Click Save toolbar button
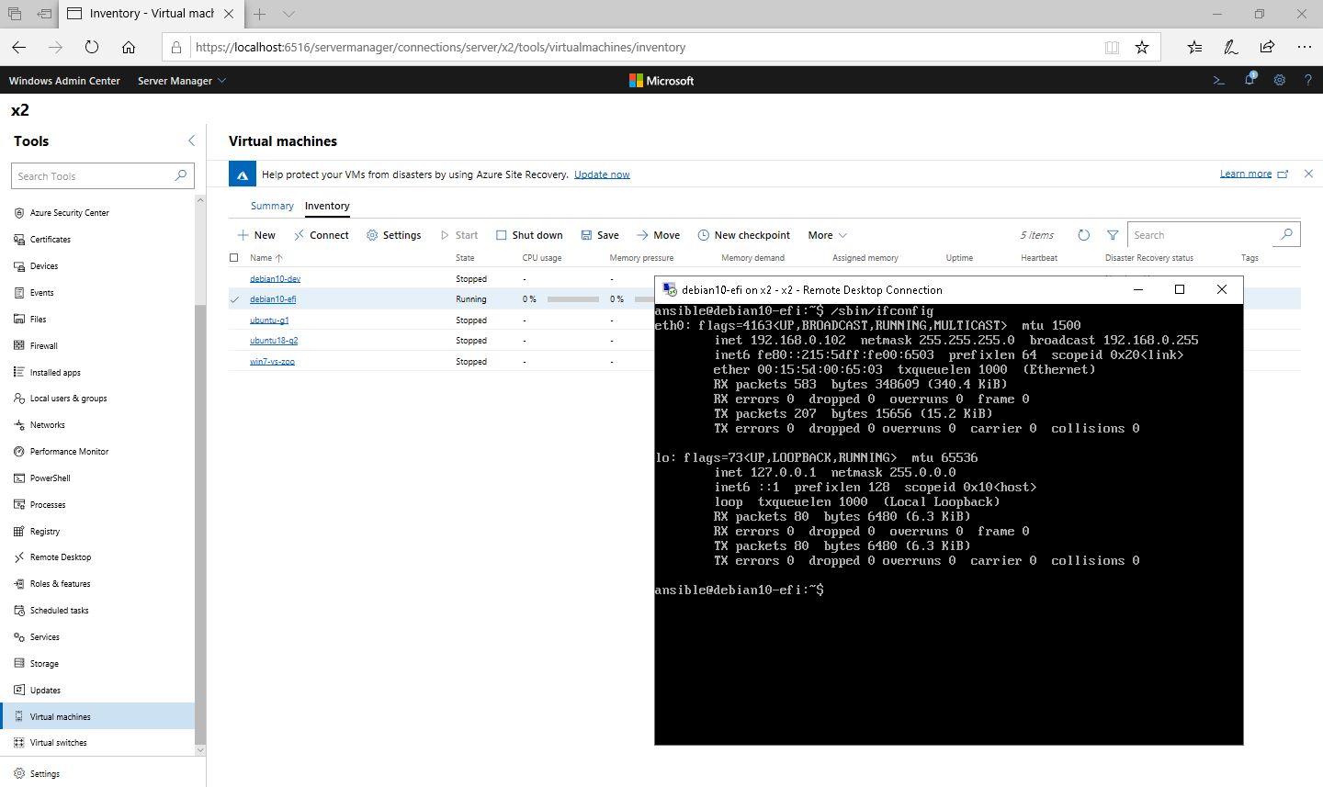 click(x=600, y=235)
